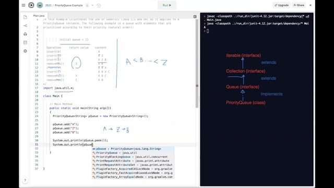This screenshot has height=188, width=334.
Task: Open the 3521 owner link
Action: click(48, 5)
